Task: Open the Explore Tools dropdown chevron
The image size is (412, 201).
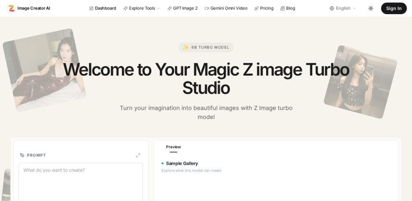Action: [159, 8]
